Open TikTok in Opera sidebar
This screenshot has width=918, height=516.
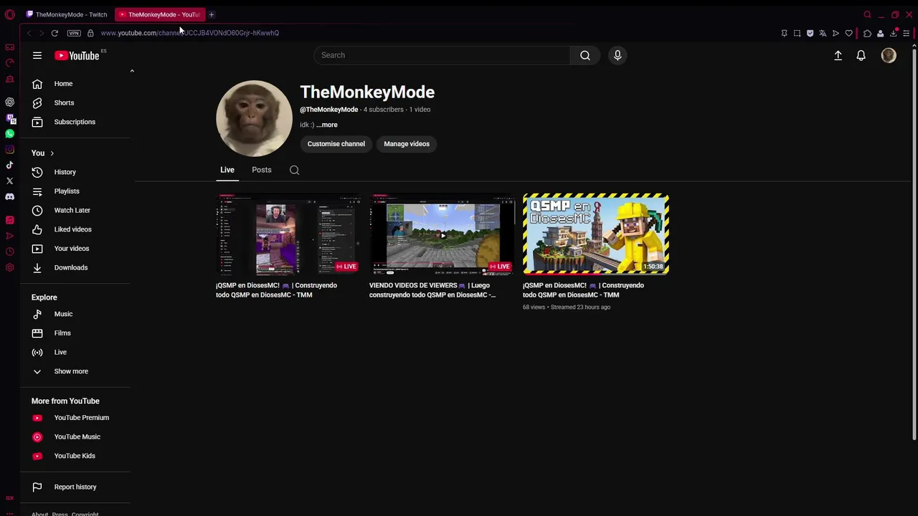[x=9, y=165]
